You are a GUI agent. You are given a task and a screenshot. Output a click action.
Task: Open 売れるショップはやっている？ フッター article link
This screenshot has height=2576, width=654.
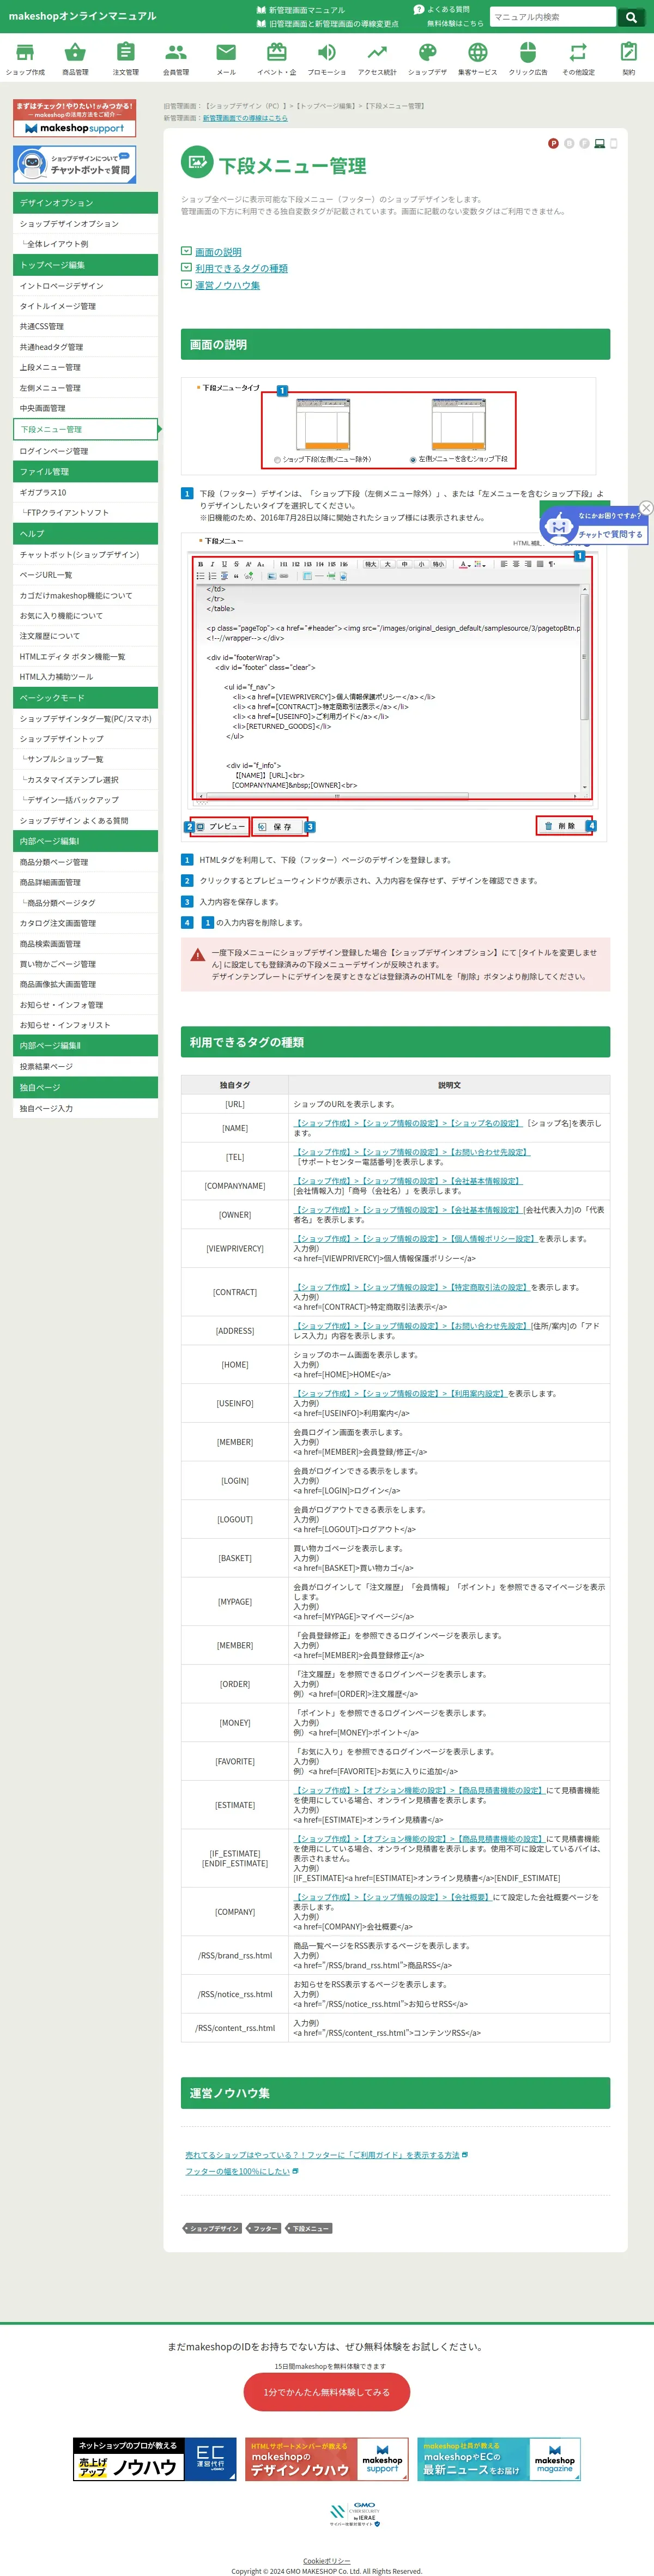click(x=322, y=2155)
